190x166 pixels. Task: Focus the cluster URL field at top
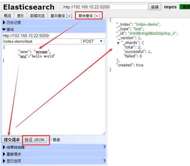point(105,7)
